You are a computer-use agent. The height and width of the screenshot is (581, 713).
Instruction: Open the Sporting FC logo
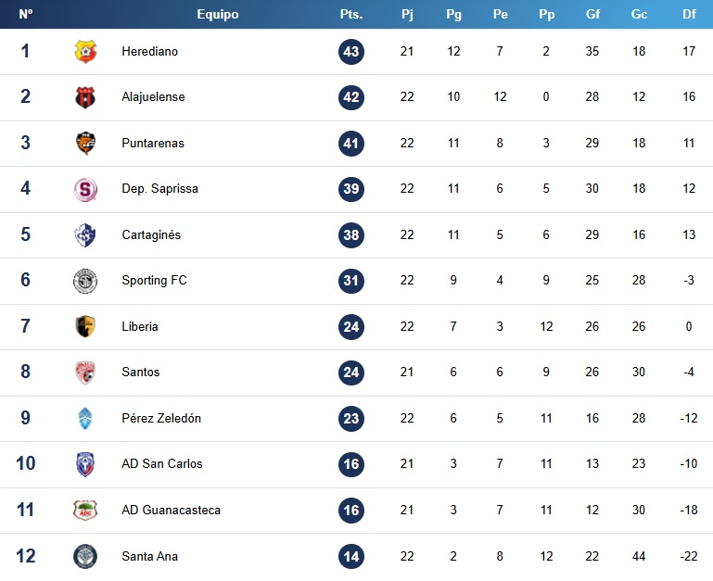pyautogui.click(x=85, y=281)
